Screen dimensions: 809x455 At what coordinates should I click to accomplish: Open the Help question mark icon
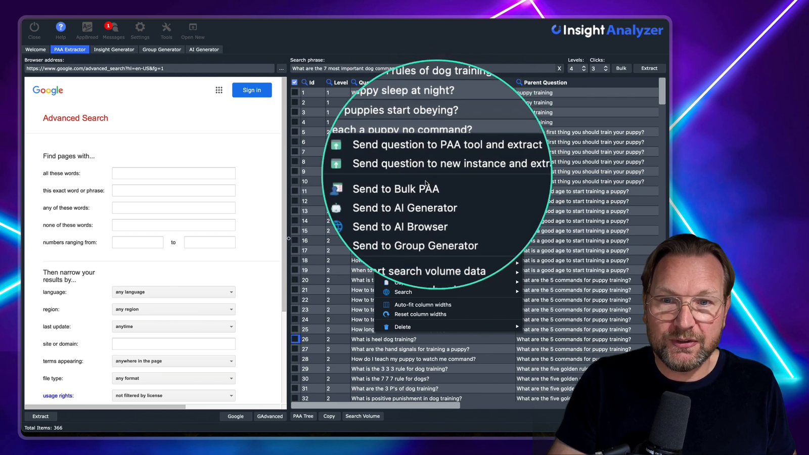coord(61,27)
